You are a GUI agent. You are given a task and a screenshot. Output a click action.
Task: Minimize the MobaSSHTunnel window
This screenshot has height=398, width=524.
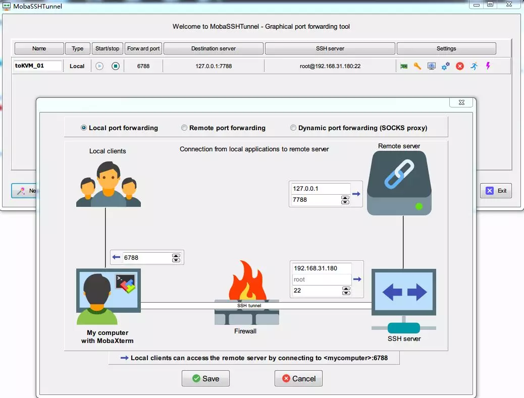tap(477, 5)
